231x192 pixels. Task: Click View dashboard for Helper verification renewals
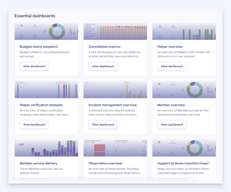pyautogui.click(x=34, y=124)
